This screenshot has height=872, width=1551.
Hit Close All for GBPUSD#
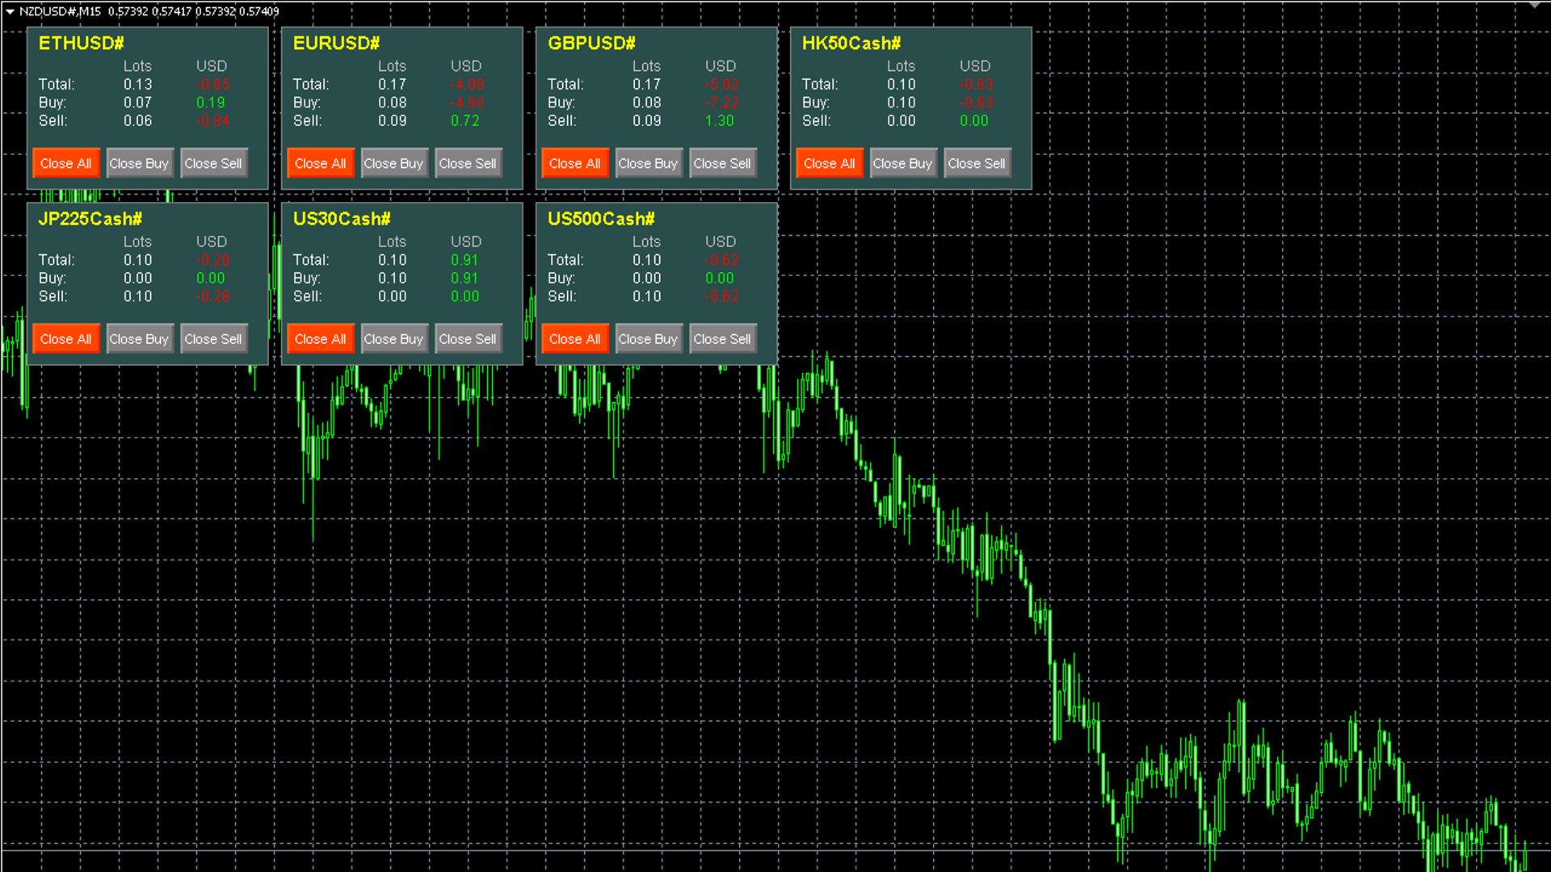pyautogui.click(x=574, y=163)
